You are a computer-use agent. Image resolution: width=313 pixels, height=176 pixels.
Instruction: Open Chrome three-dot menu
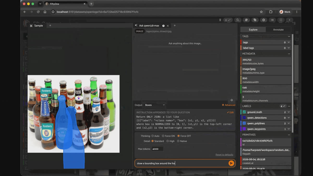[x=297, y=12]
